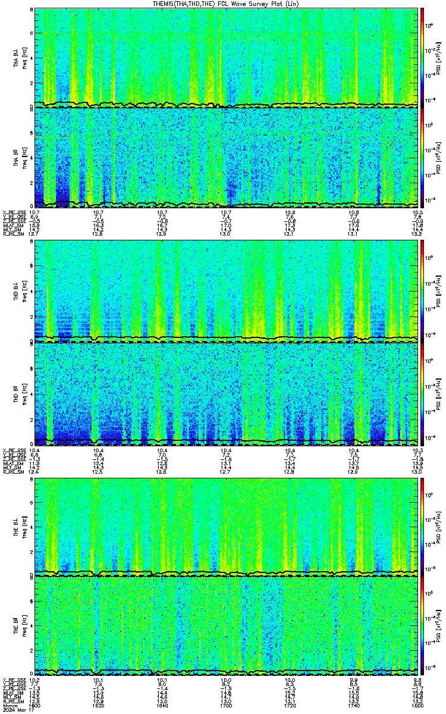Click the 'THA B⊥ freq [Hz]' y-axis label
This screenshot has width=446, height=714.
[x=20, y=58]
